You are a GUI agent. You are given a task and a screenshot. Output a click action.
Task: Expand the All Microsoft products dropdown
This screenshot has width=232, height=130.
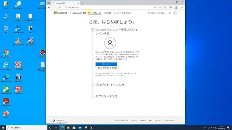pyautogui.click(x=157, y=13)
